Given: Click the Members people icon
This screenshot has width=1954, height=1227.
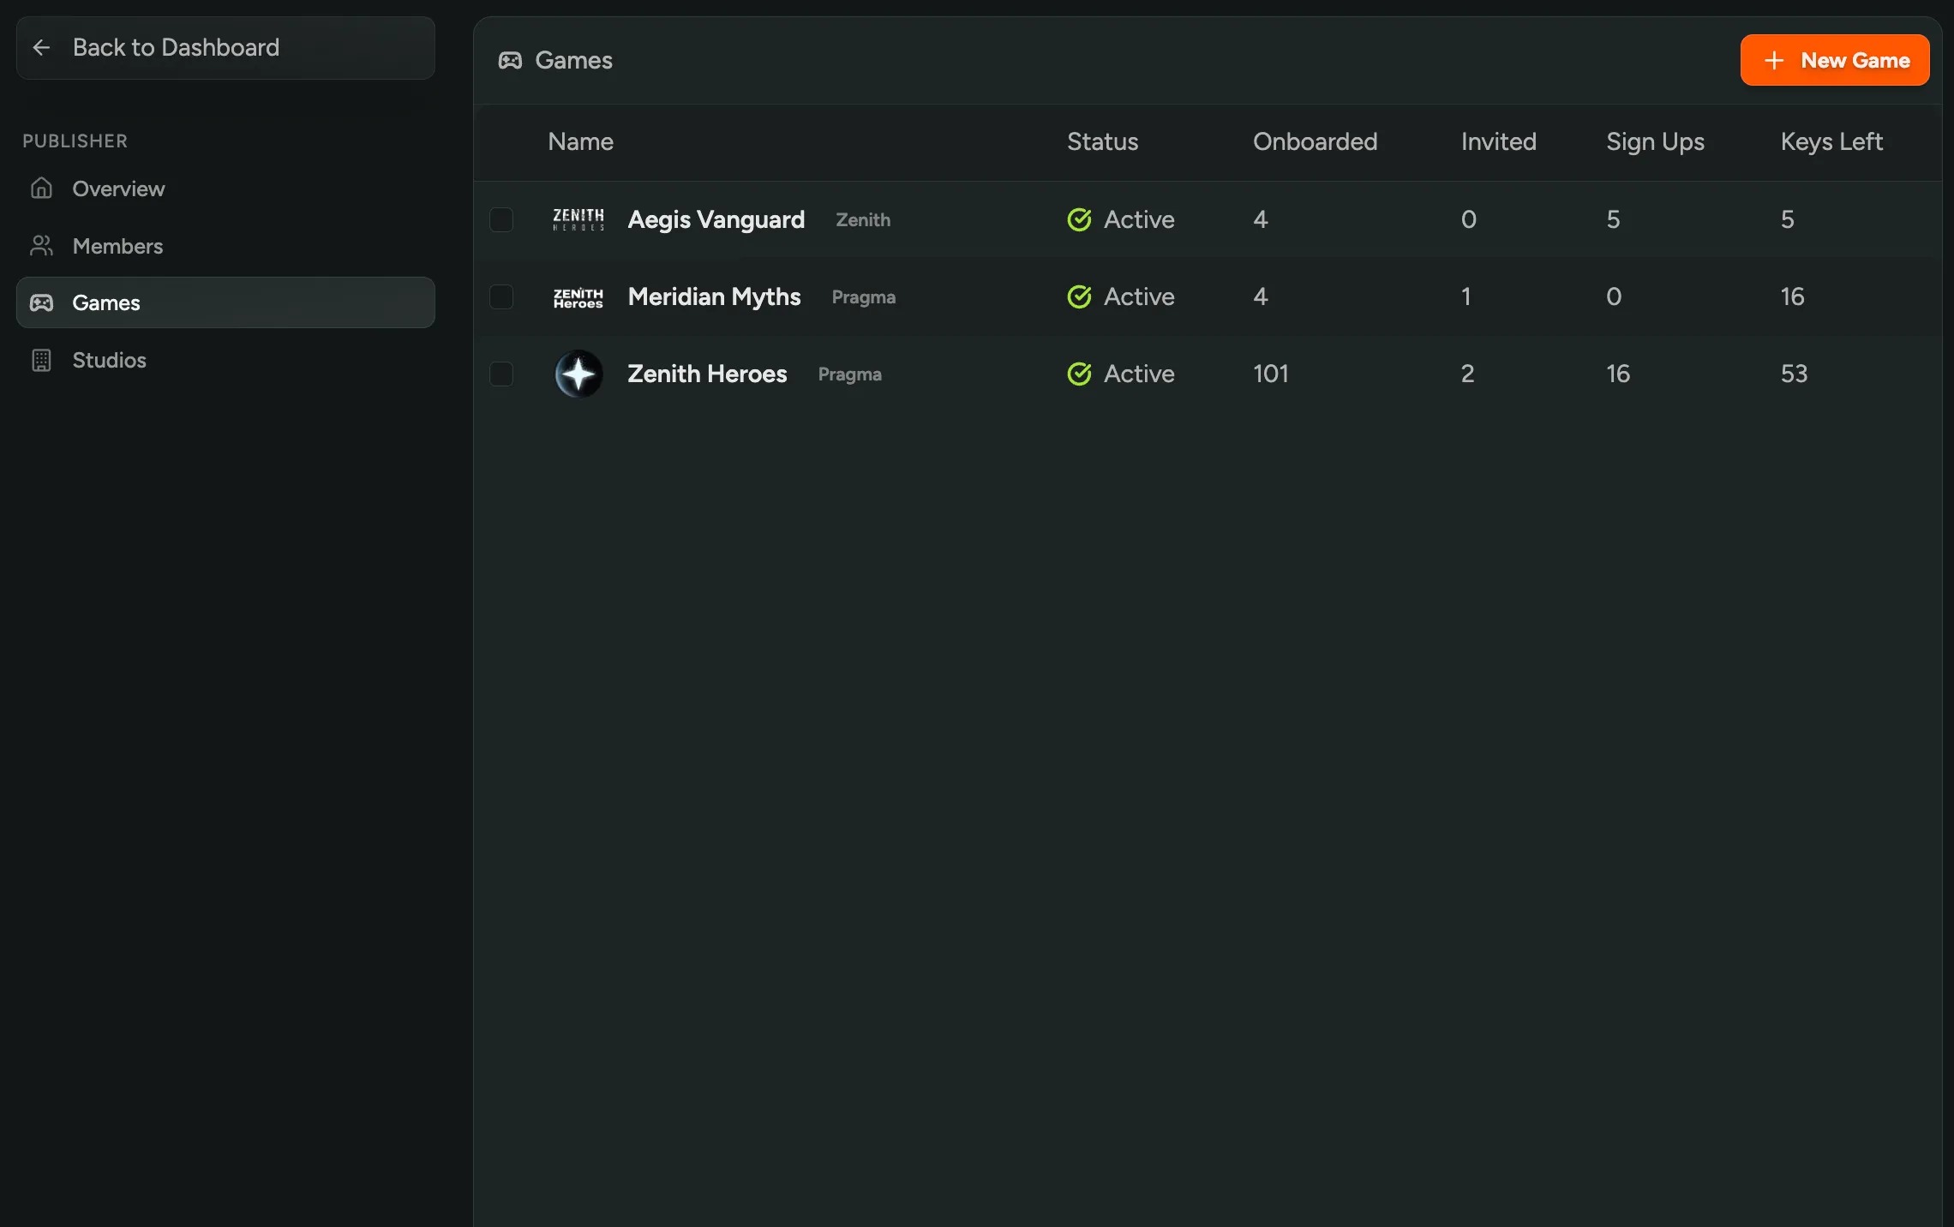Looking at the screenshot, I should [41, 246].
